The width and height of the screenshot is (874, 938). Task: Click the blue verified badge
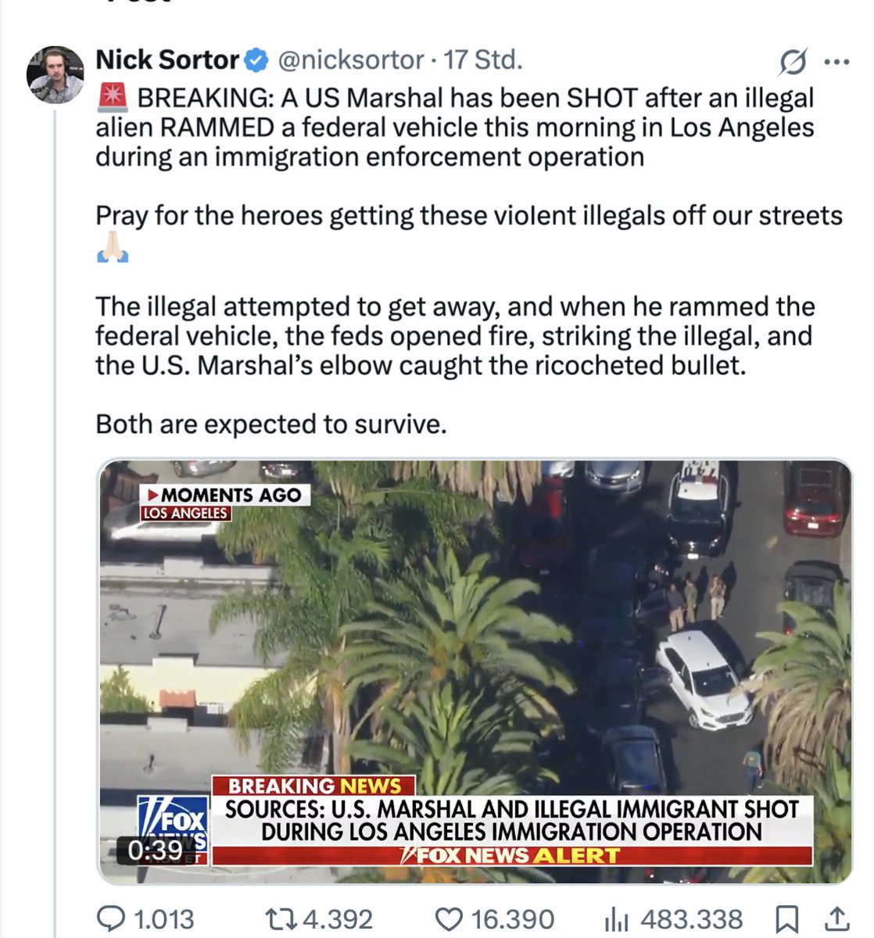tap(258, 60)
